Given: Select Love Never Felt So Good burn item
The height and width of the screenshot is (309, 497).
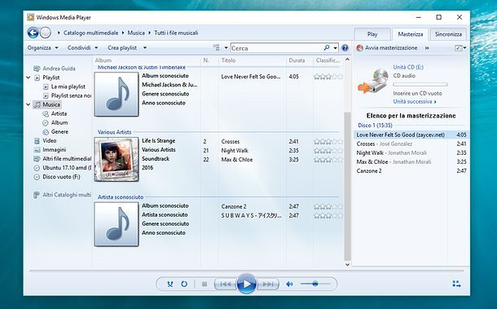Looking at the screenshot, I should (411, 135).
